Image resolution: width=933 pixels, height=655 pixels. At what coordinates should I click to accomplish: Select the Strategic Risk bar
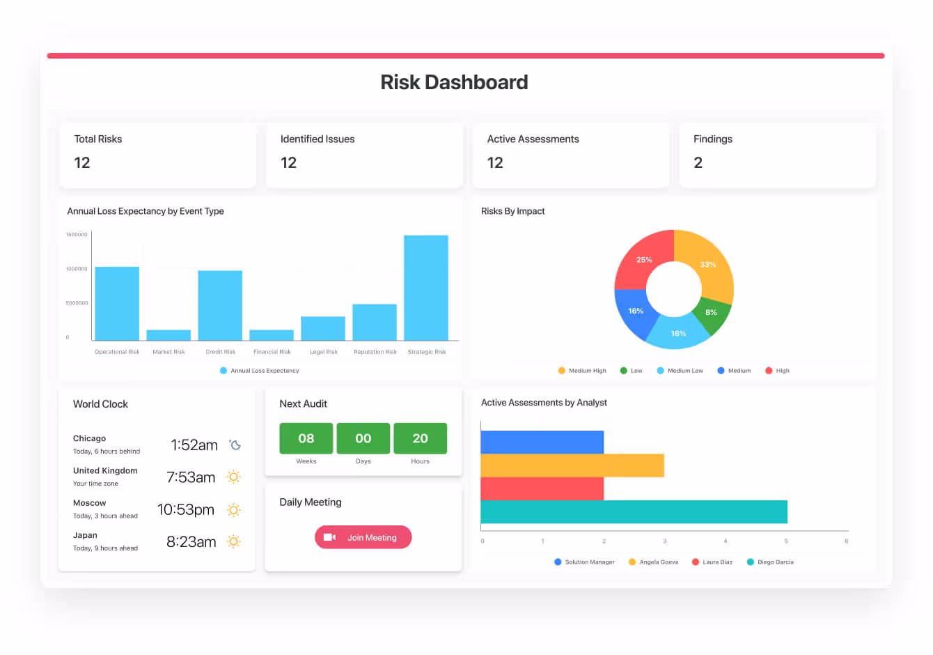pos(426,288)
